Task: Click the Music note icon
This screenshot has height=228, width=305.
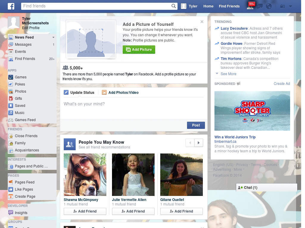Action: (11, 113)
